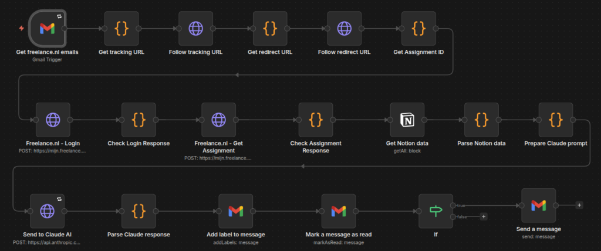Open the Add label to message Gmail node

235,211
